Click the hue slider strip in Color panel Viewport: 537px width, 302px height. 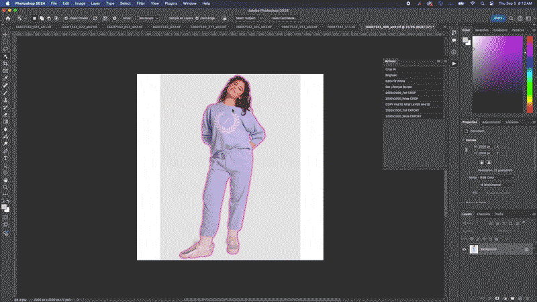pos(530,74)
